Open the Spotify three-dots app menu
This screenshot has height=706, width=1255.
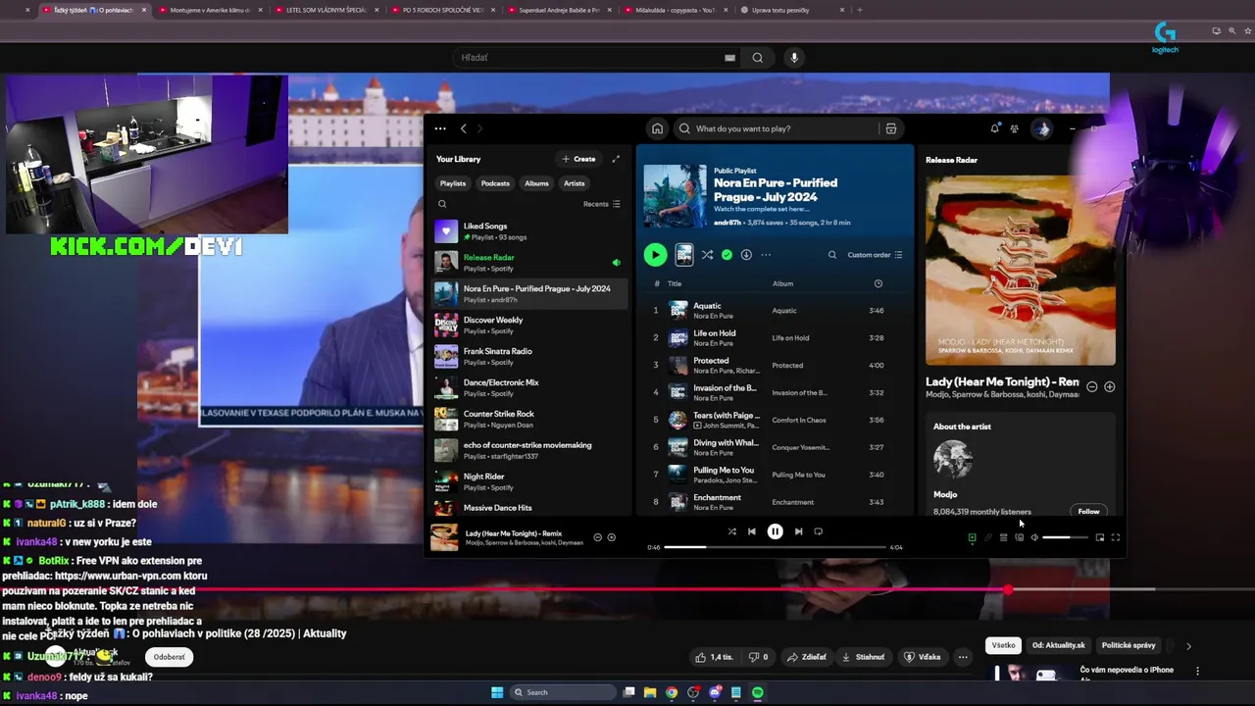[440, 128]
